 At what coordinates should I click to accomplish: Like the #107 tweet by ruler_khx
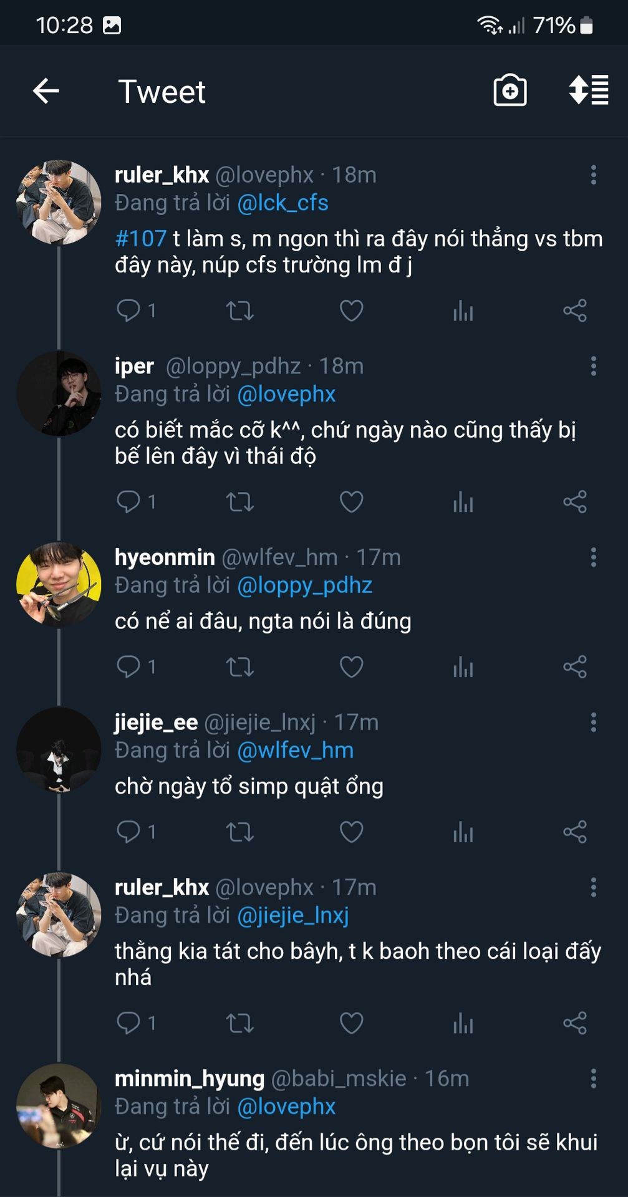351,310
